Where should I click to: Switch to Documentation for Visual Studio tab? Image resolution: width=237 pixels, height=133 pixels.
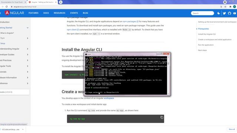(12, 2)
